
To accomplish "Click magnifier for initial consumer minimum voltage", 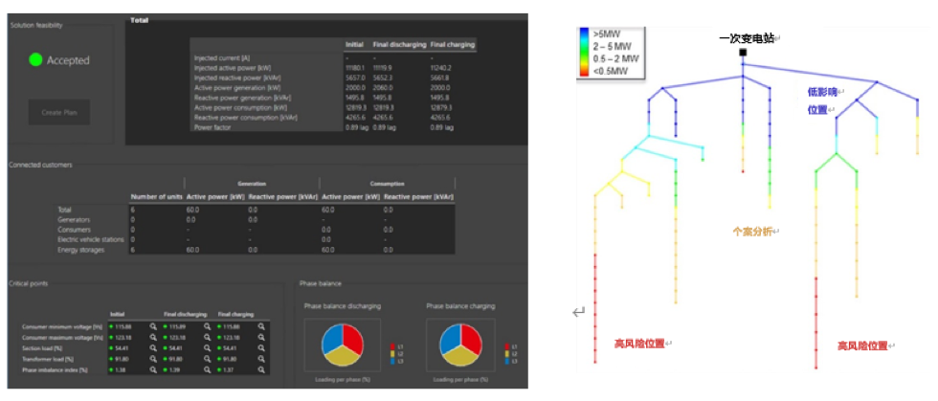I will (152, 326).
